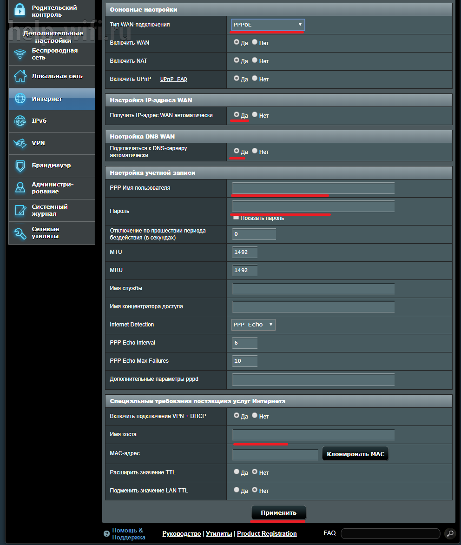Viewport: 461px width, 545px height.
Task: Click the Firewall shield icon
Action: pyautogui.click(x=20, y=166)
